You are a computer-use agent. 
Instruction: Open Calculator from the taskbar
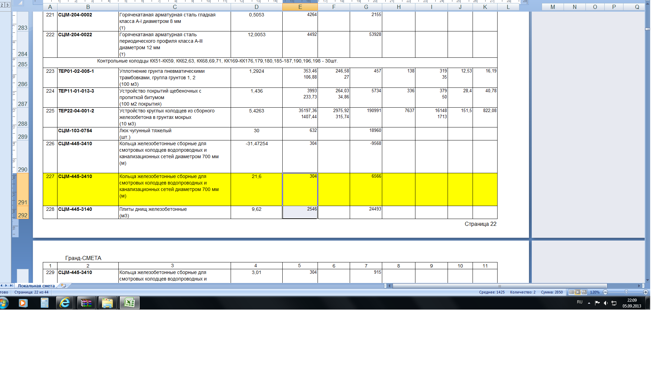point(44,303)
